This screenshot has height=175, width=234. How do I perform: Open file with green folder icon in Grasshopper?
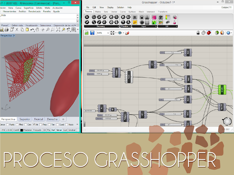point(87,33)
